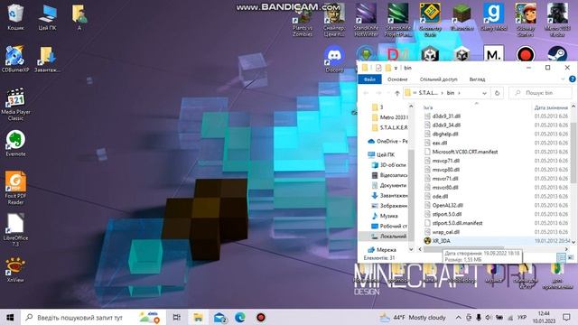
Task: Open Explorer help question mark icon
Action: pyautogui.click(x=572, y=79)
